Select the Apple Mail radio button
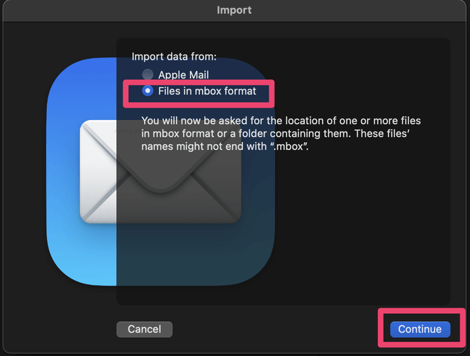The width and height of the screenshot is (470, 356). (148, 75)
